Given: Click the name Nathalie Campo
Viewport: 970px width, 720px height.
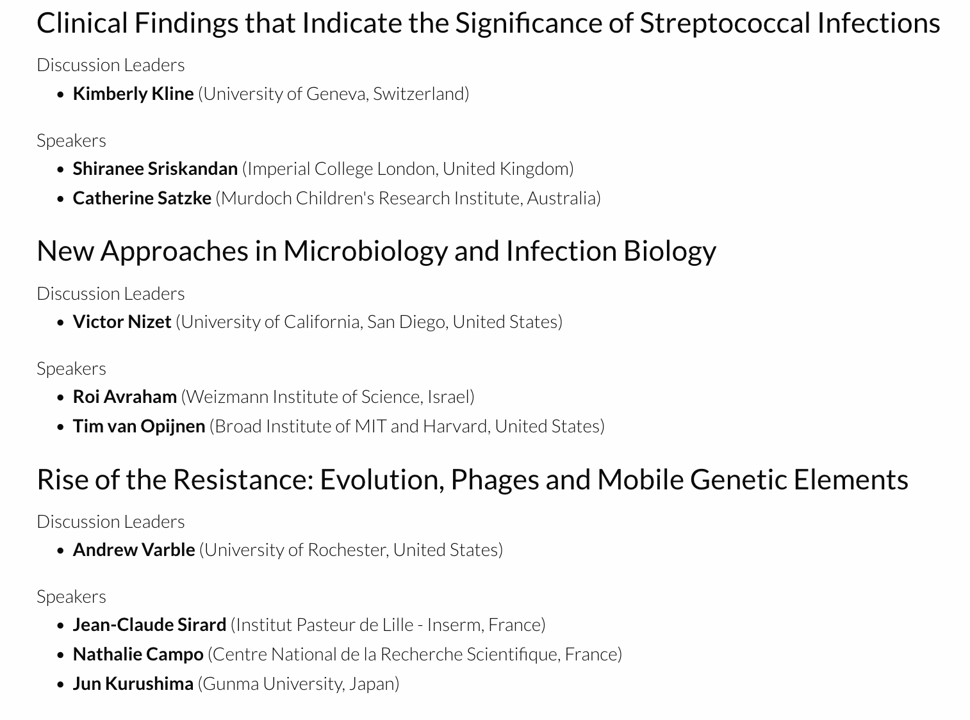Looking at the screenshot, I should 138,654.
